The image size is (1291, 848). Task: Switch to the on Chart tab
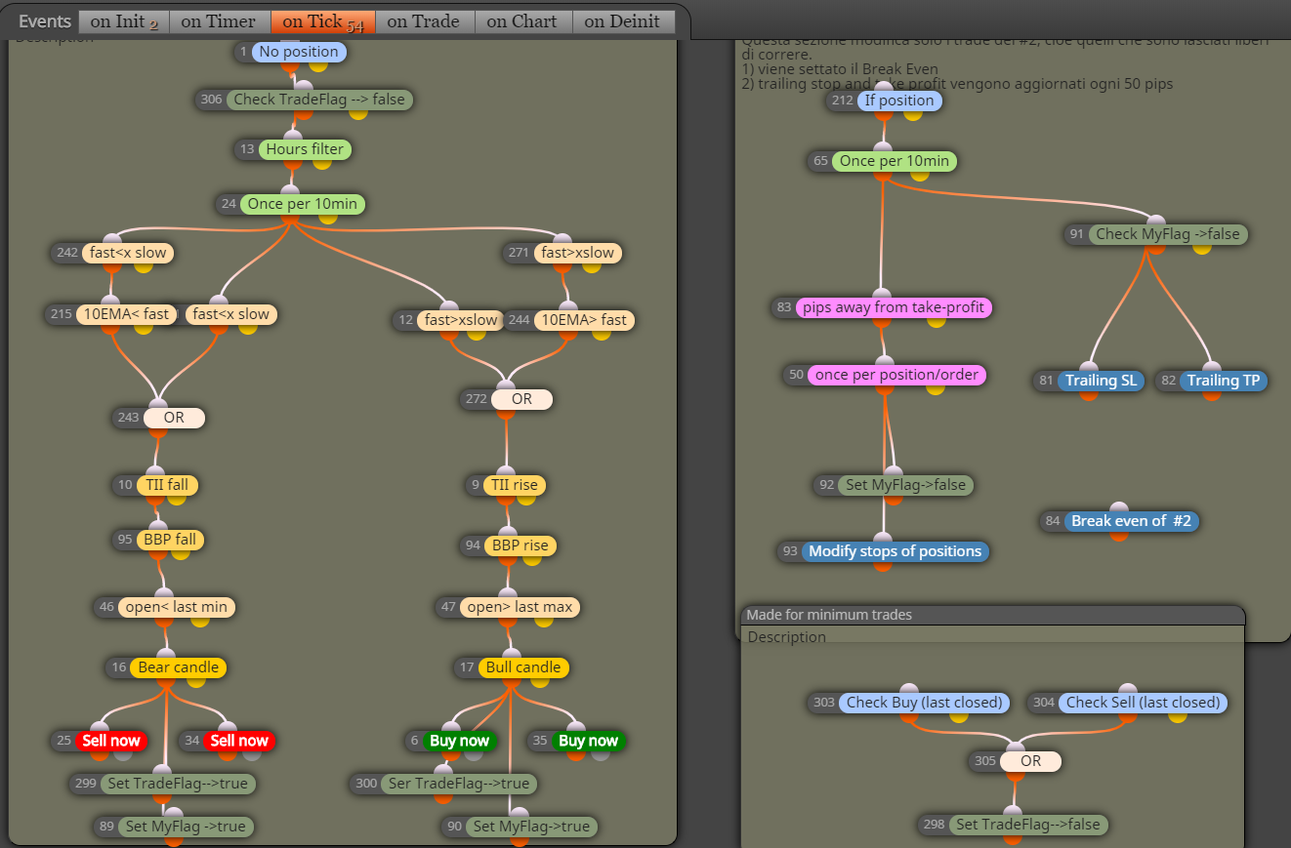click(x=522, y=21)
